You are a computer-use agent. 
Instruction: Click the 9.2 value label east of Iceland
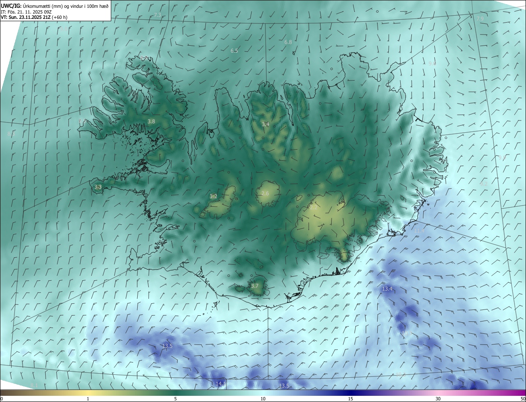click(483, 184)
